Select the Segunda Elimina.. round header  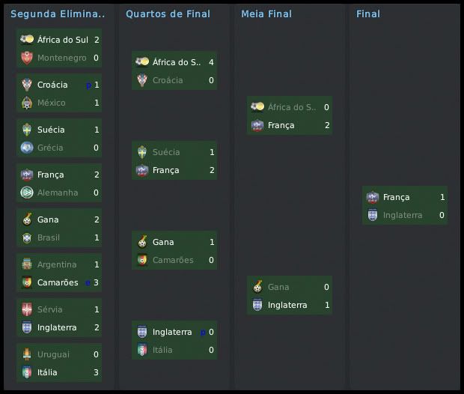tap(58, 14)
